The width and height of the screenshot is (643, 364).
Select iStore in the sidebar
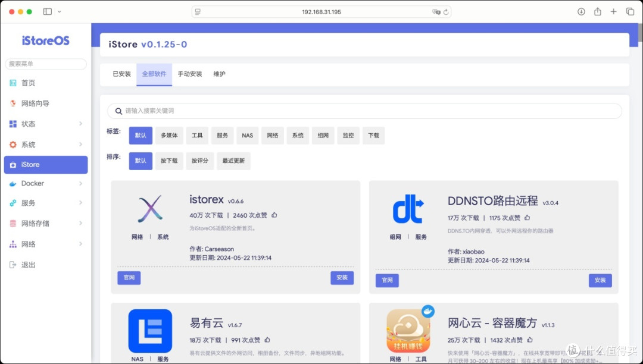[45, 165]
